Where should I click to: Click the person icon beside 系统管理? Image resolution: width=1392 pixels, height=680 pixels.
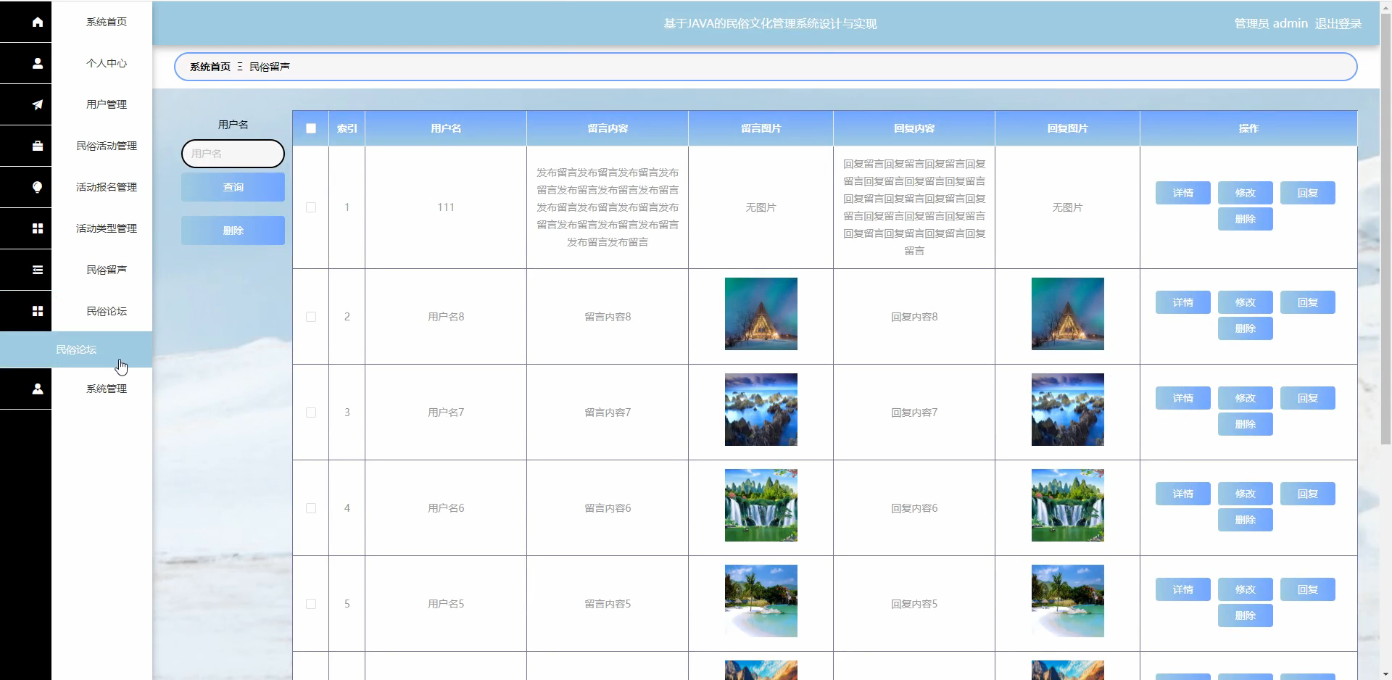(x=38, y=389)
